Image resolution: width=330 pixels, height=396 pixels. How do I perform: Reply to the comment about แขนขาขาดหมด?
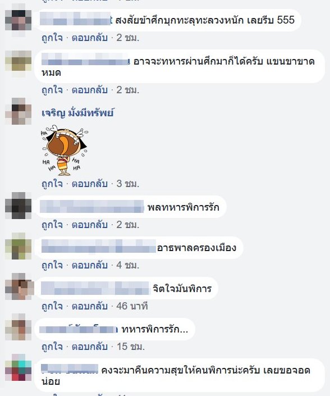(x=90, y=90)
